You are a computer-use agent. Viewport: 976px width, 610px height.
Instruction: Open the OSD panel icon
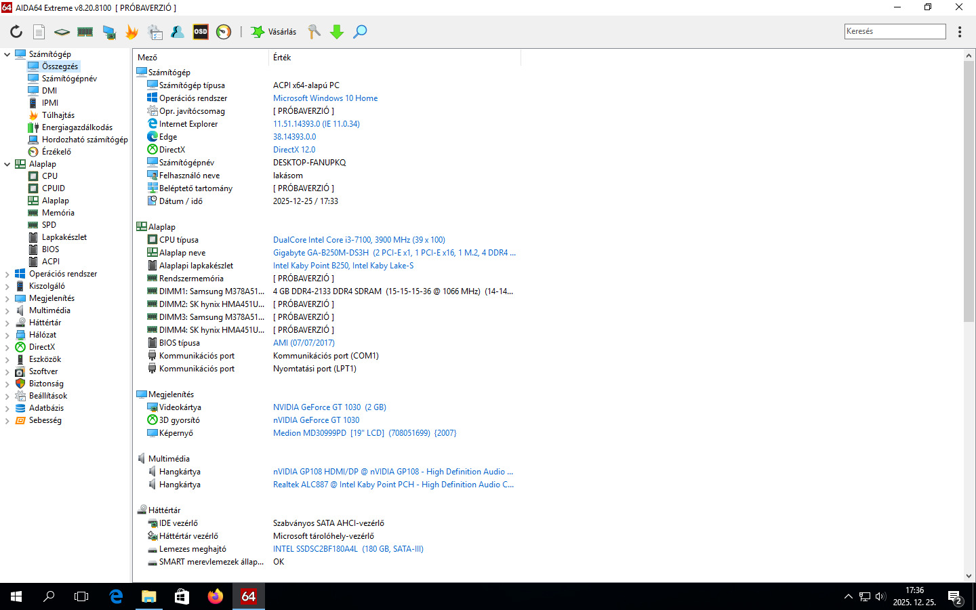pos(201,32)
